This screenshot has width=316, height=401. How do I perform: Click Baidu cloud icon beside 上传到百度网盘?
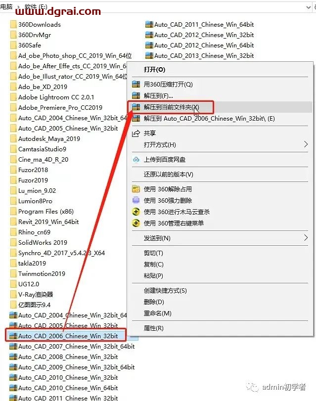pos(136,160)
